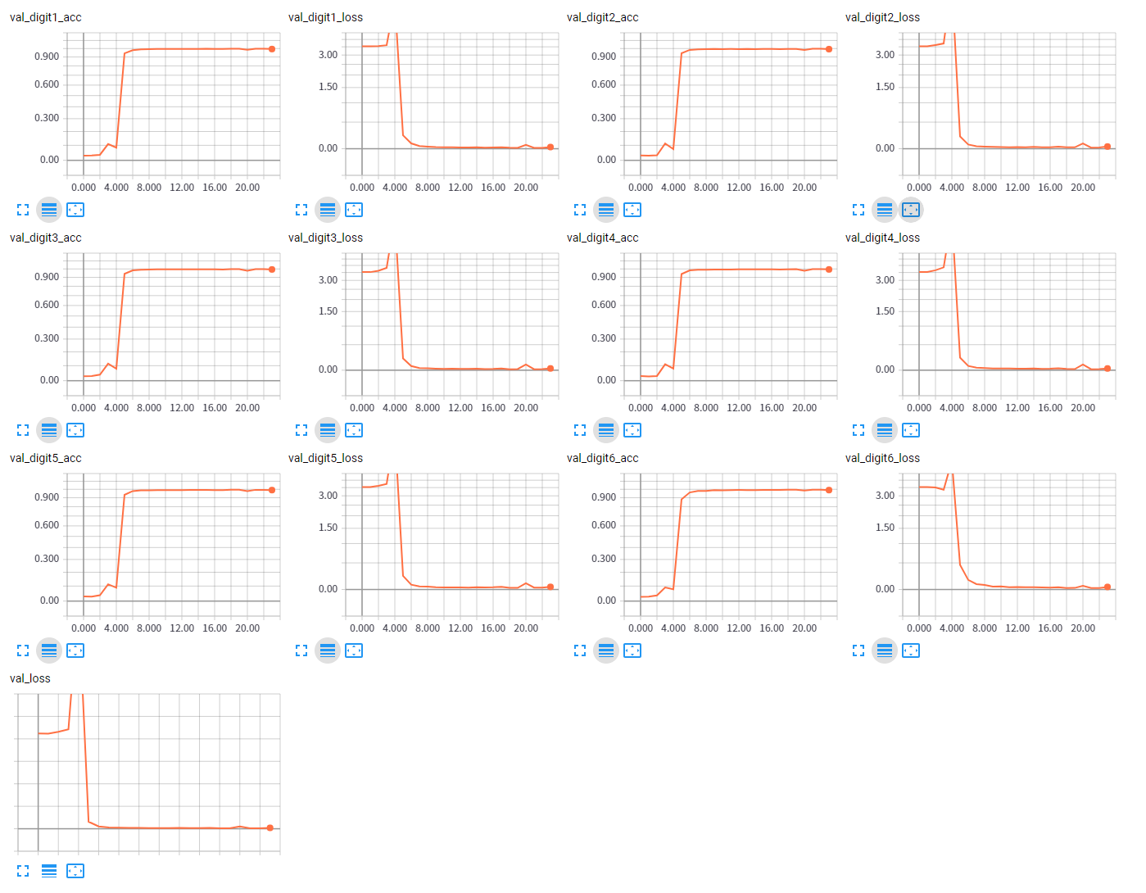Fit val_digit2_loss chart domain to data

coord(911,210)
